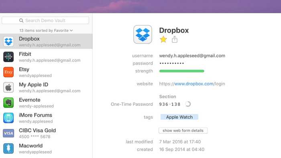This screenshot has height=158, width=281.
Task: Click 'wendy.appleseed' under iMore Forums
Action: click(36, 122)
